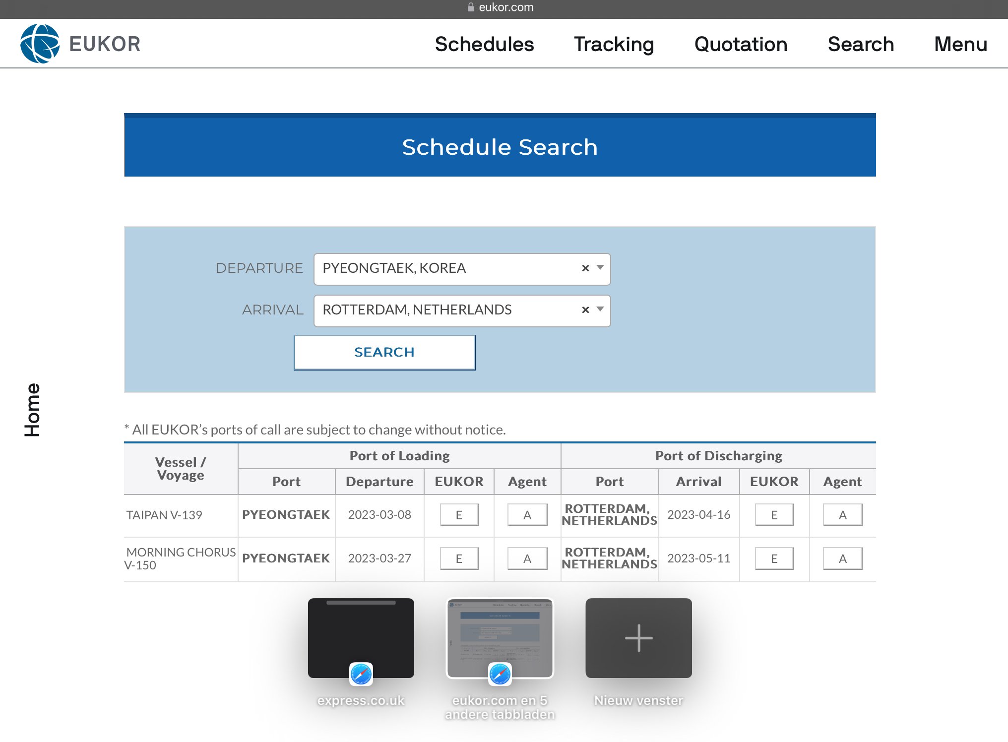Click loading EUKOR E button for TAIPAN V-139

(459, 515)
